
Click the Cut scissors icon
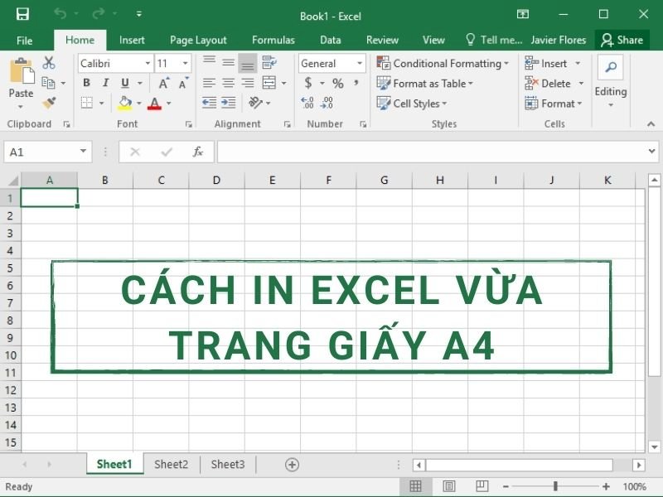click(x=49, y=63)
